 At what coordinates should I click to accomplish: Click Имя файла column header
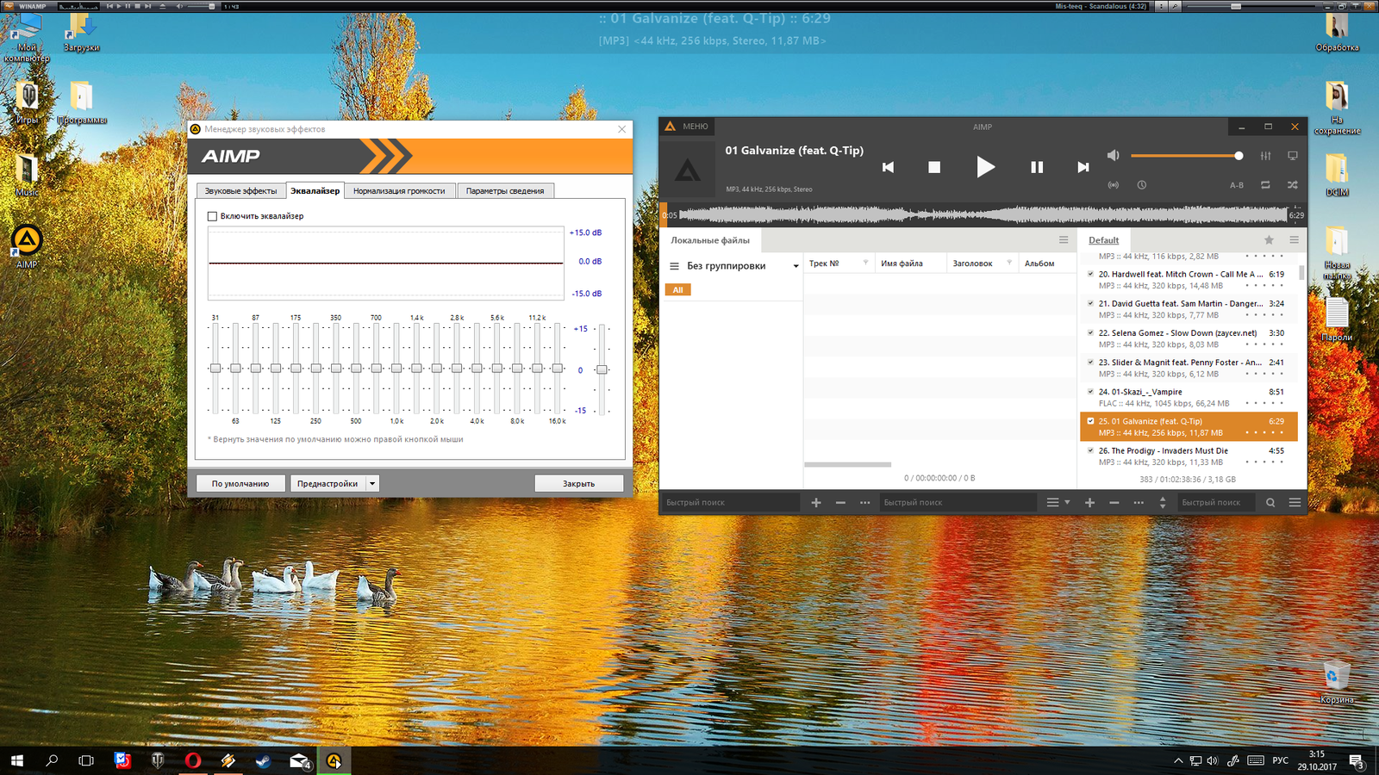pos(911,263)
